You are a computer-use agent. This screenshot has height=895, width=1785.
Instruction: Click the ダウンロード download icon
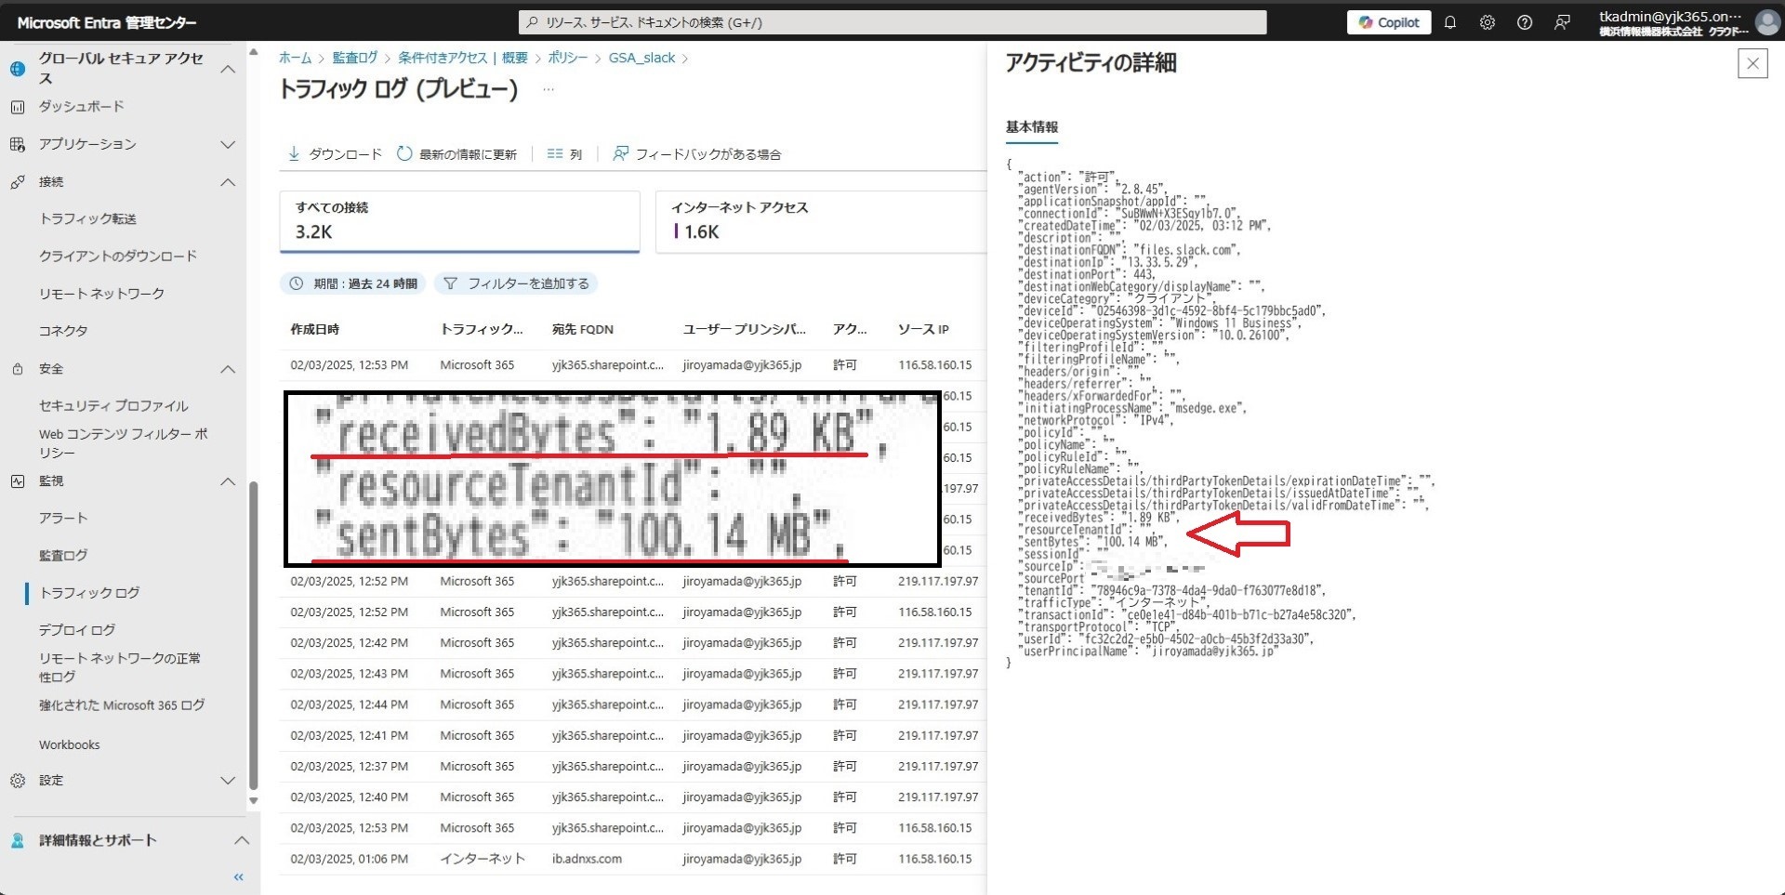(294, 154)
